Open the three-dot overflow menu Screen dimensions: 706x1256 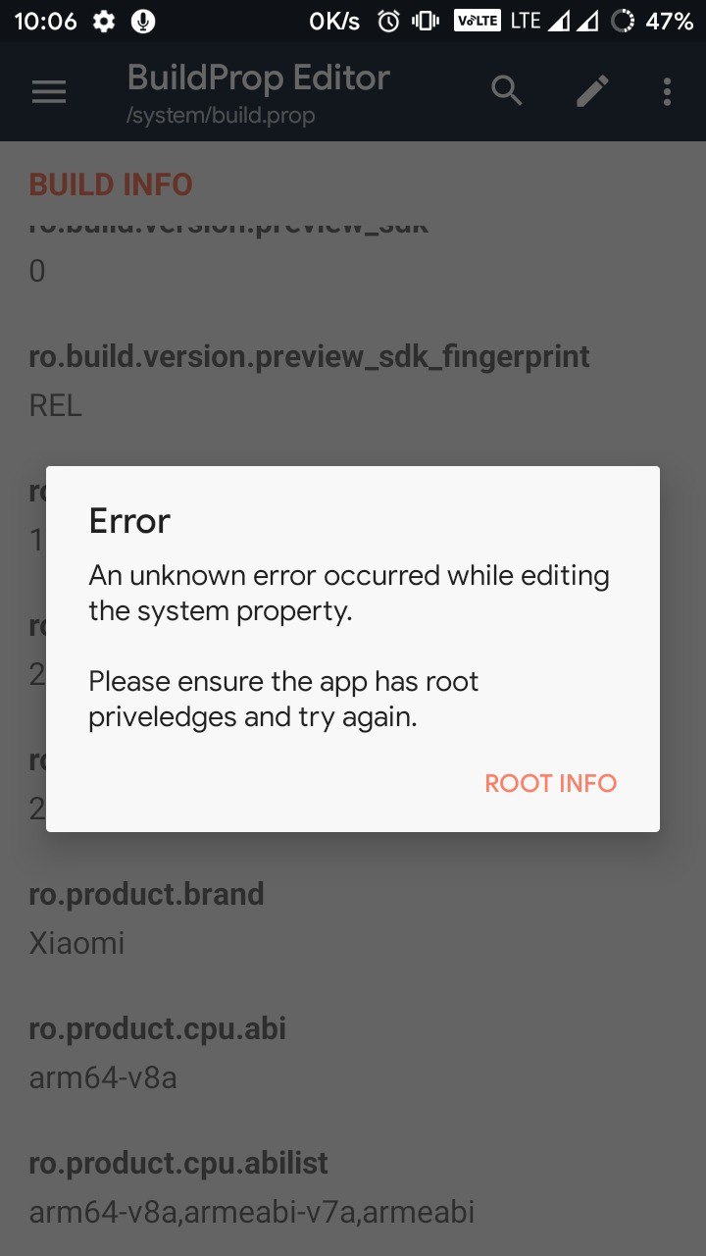click(667, 92)
